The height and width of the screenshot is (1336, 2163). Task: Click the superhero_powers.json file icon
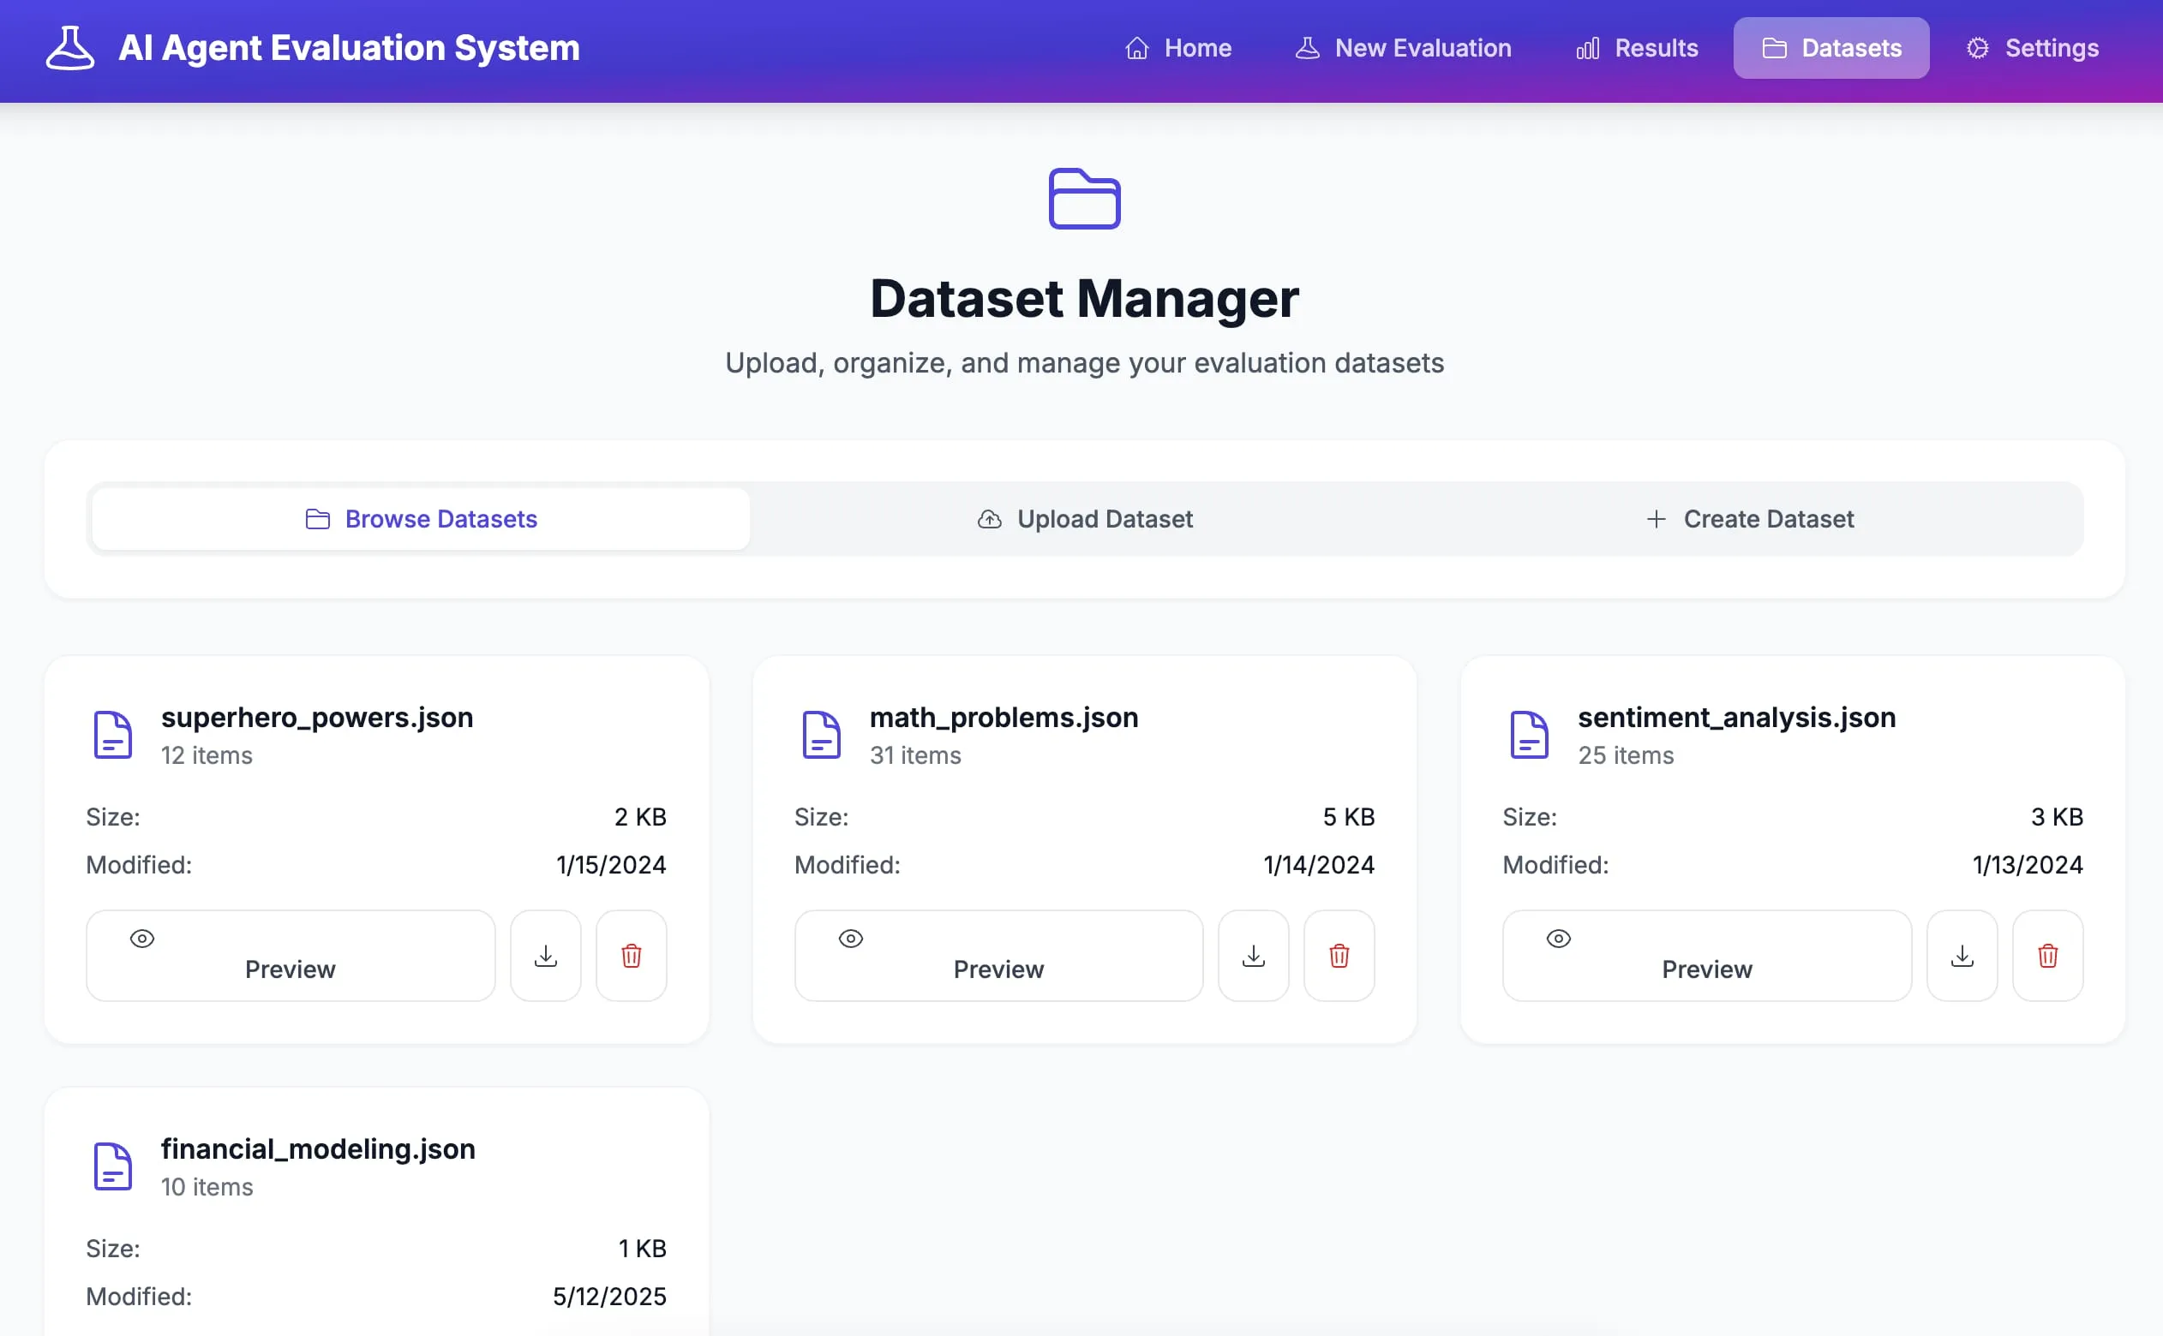[113, 734]
